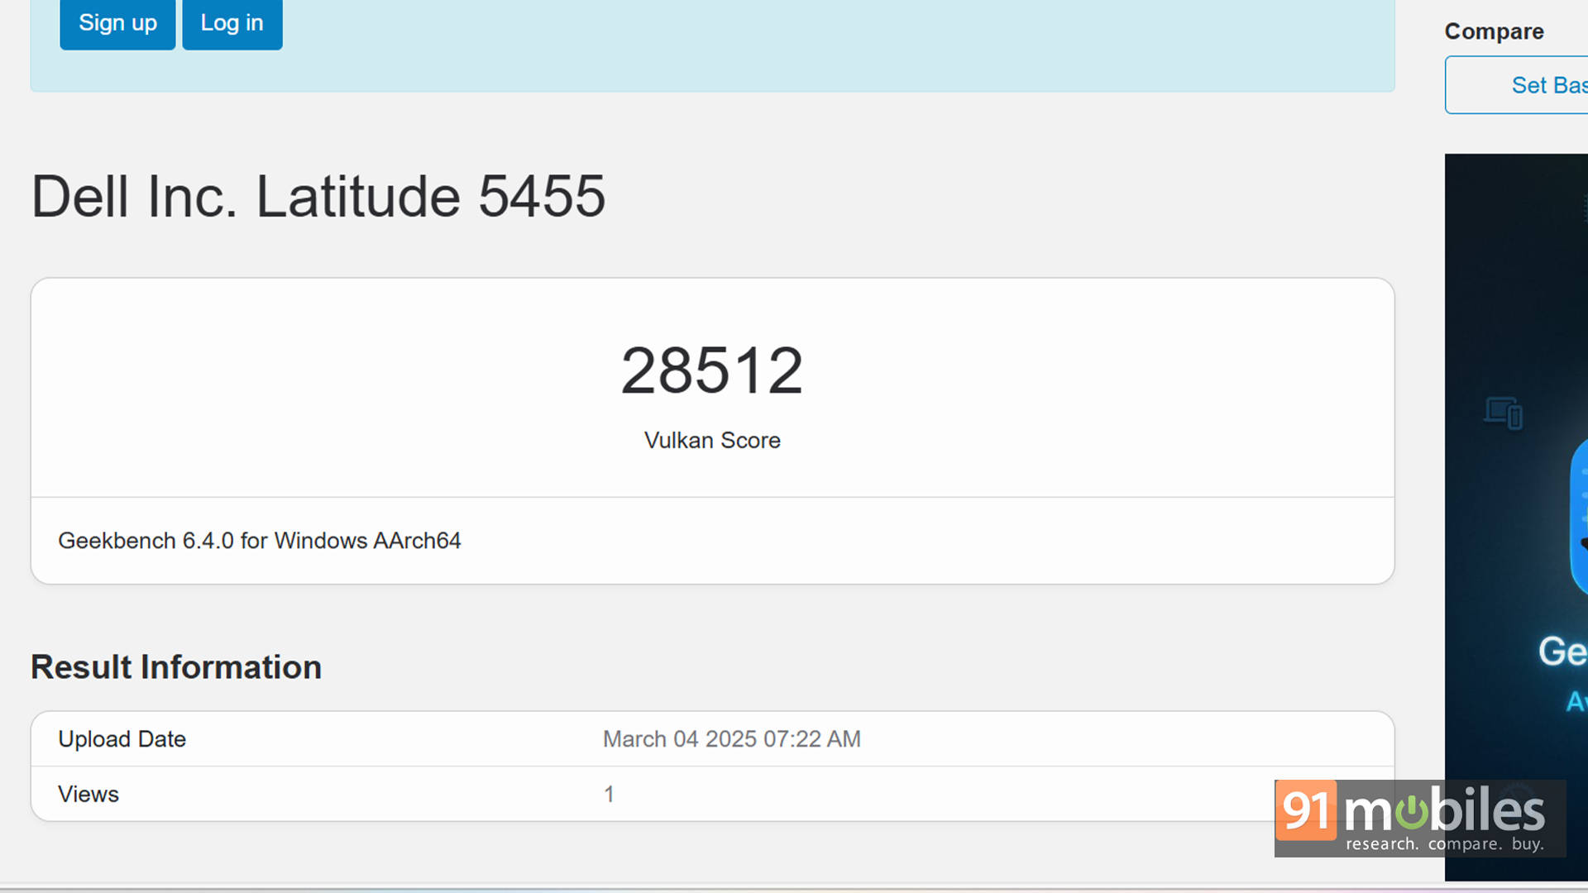
Task: Click the Views row label
Action: [x=88, y=794]
